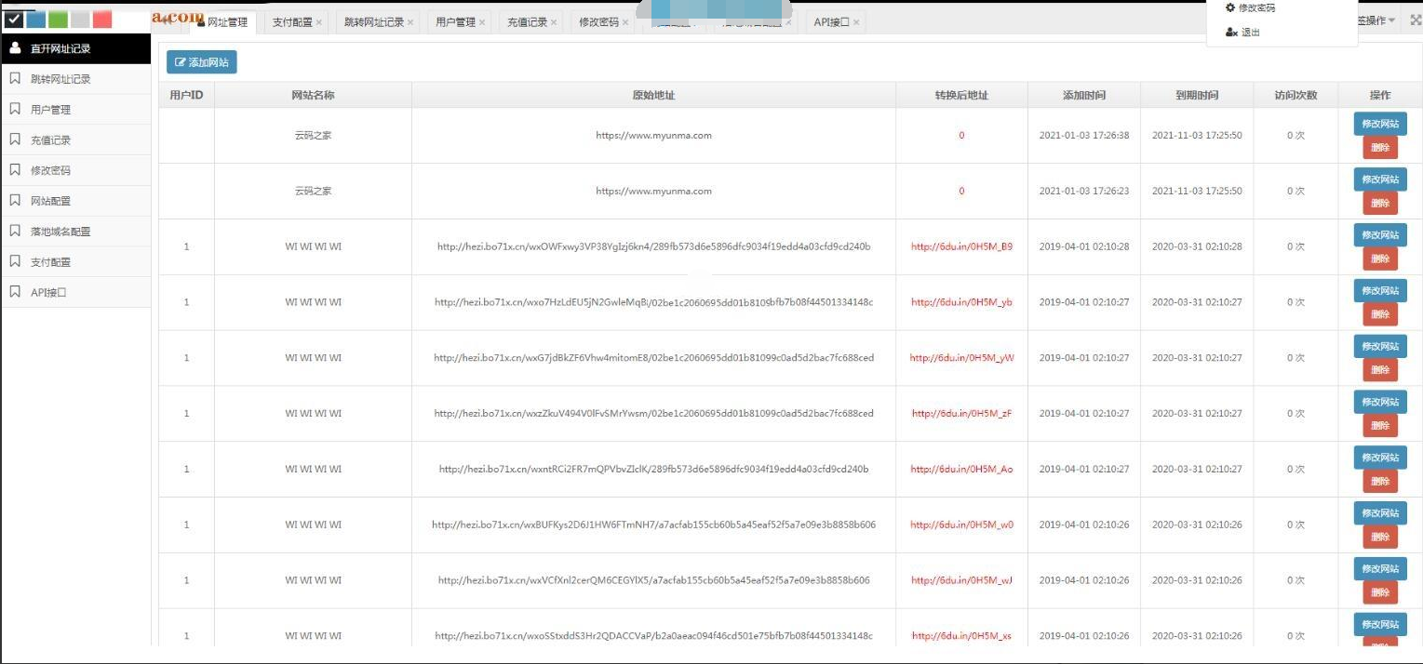Viewport: 1423px width, 664px height.
Task: Open the 修改密码 dropdown menu entry
Action: click(x=1255, y=8)
